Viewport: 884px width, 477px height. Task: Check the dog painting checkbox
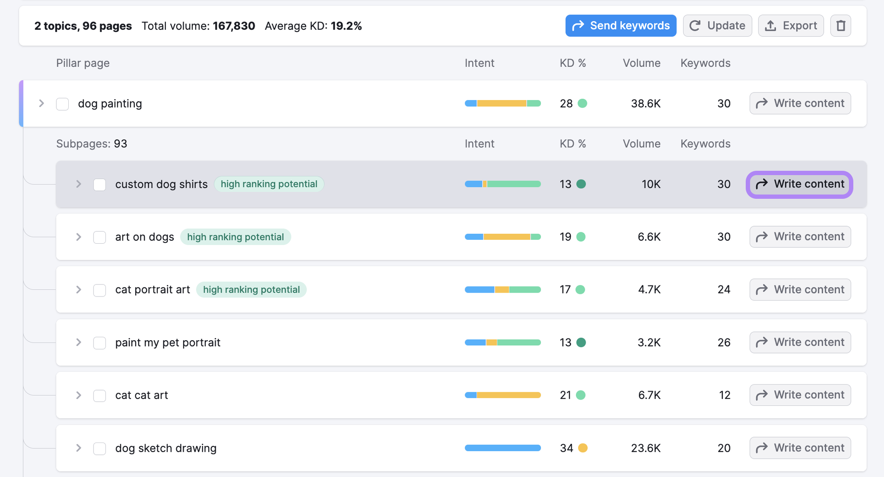pos(63,104)
